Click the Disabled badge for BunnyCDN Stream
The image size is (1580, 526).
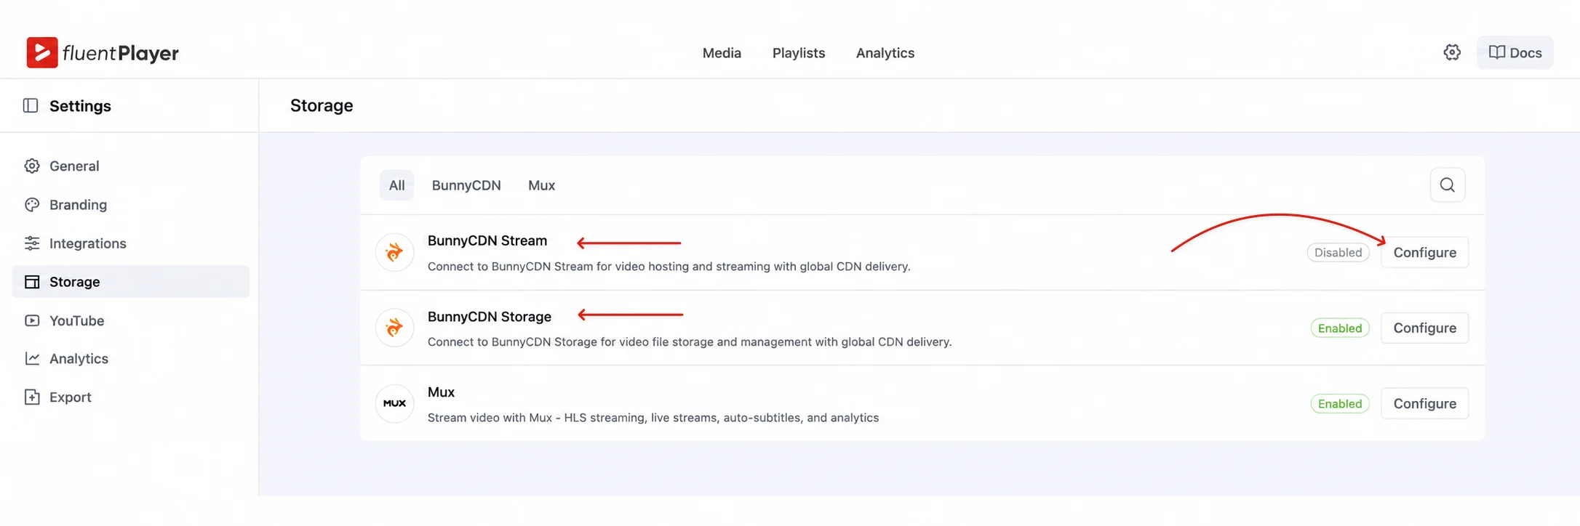[1338, 252]
